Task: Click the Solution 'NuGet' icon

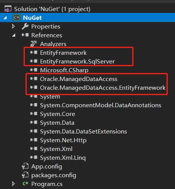Action: [x=8, y=9]
